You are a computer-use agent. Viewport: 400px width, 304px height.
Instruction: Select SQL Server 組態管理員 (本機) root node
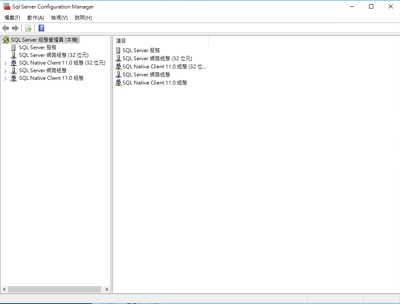tap(45, 40)
